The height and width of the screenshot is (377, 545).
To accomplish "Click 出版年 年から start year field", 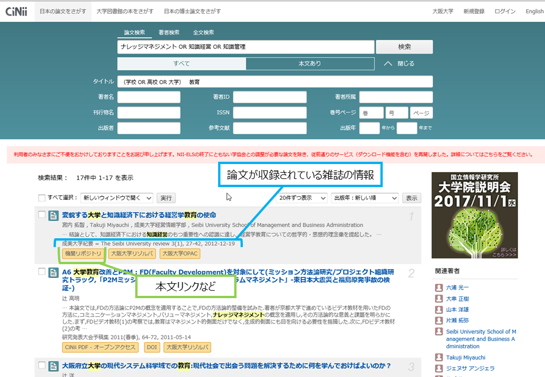I will click(x=369, y=128).
